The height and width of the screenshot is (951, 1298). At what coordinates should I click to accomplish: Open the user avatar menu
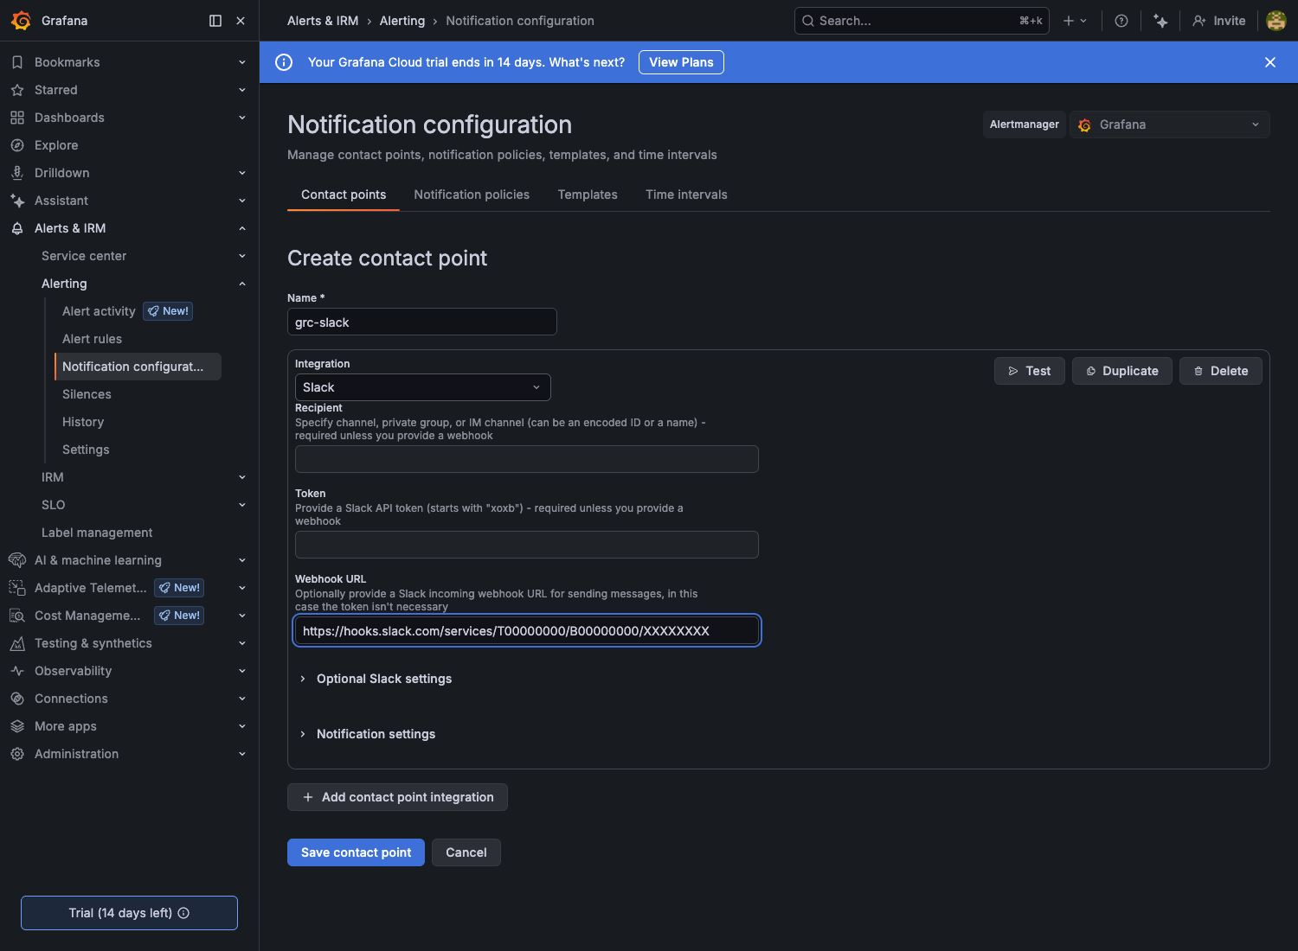point(1276,21)
